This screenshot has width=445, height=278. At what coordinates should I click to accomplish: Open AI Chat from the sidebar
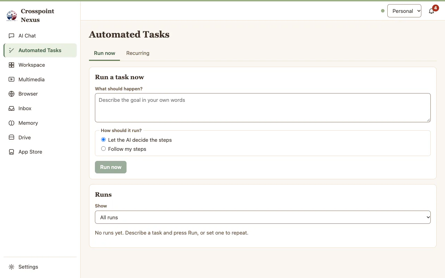[40, 36]
